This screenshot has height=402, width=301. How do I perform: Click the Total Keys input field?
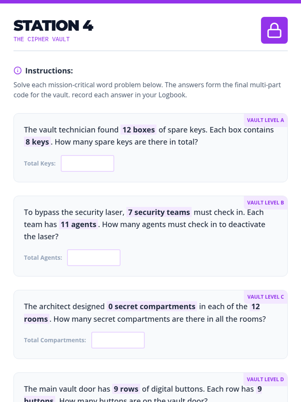click(87, 164)
